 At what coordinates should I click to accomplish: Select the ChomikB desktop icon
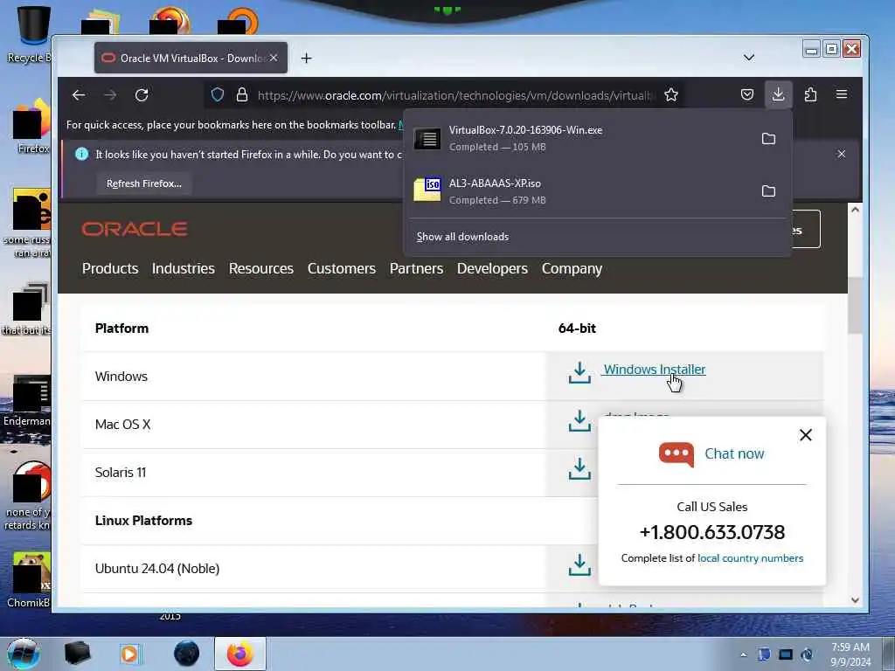[x=29, y=580]
